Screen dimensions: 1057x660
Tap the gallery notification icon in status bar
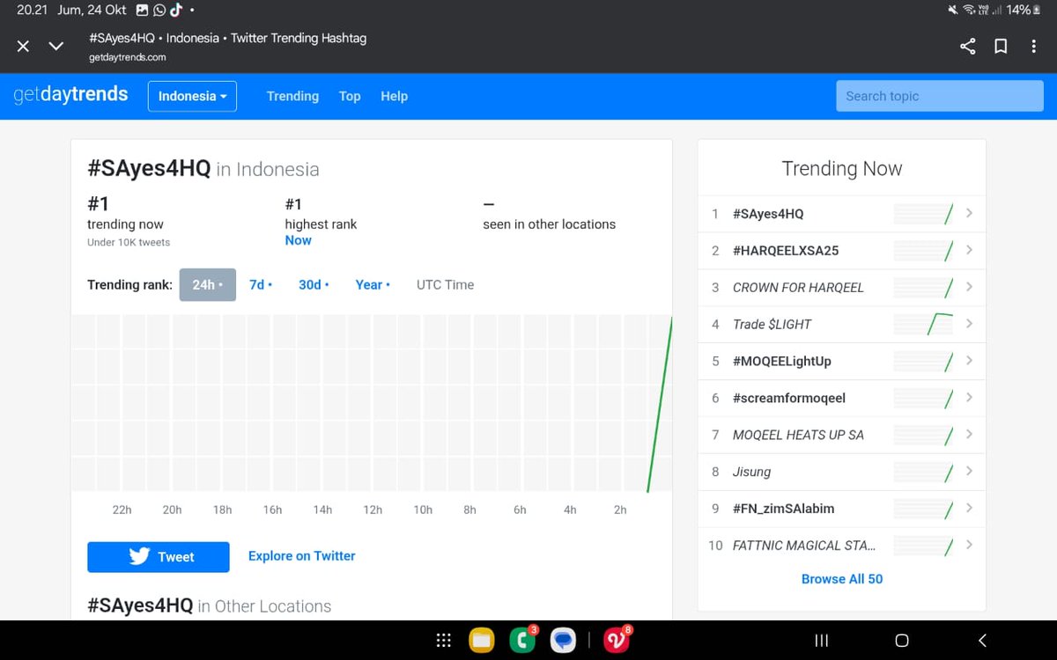tap(142, 10)
